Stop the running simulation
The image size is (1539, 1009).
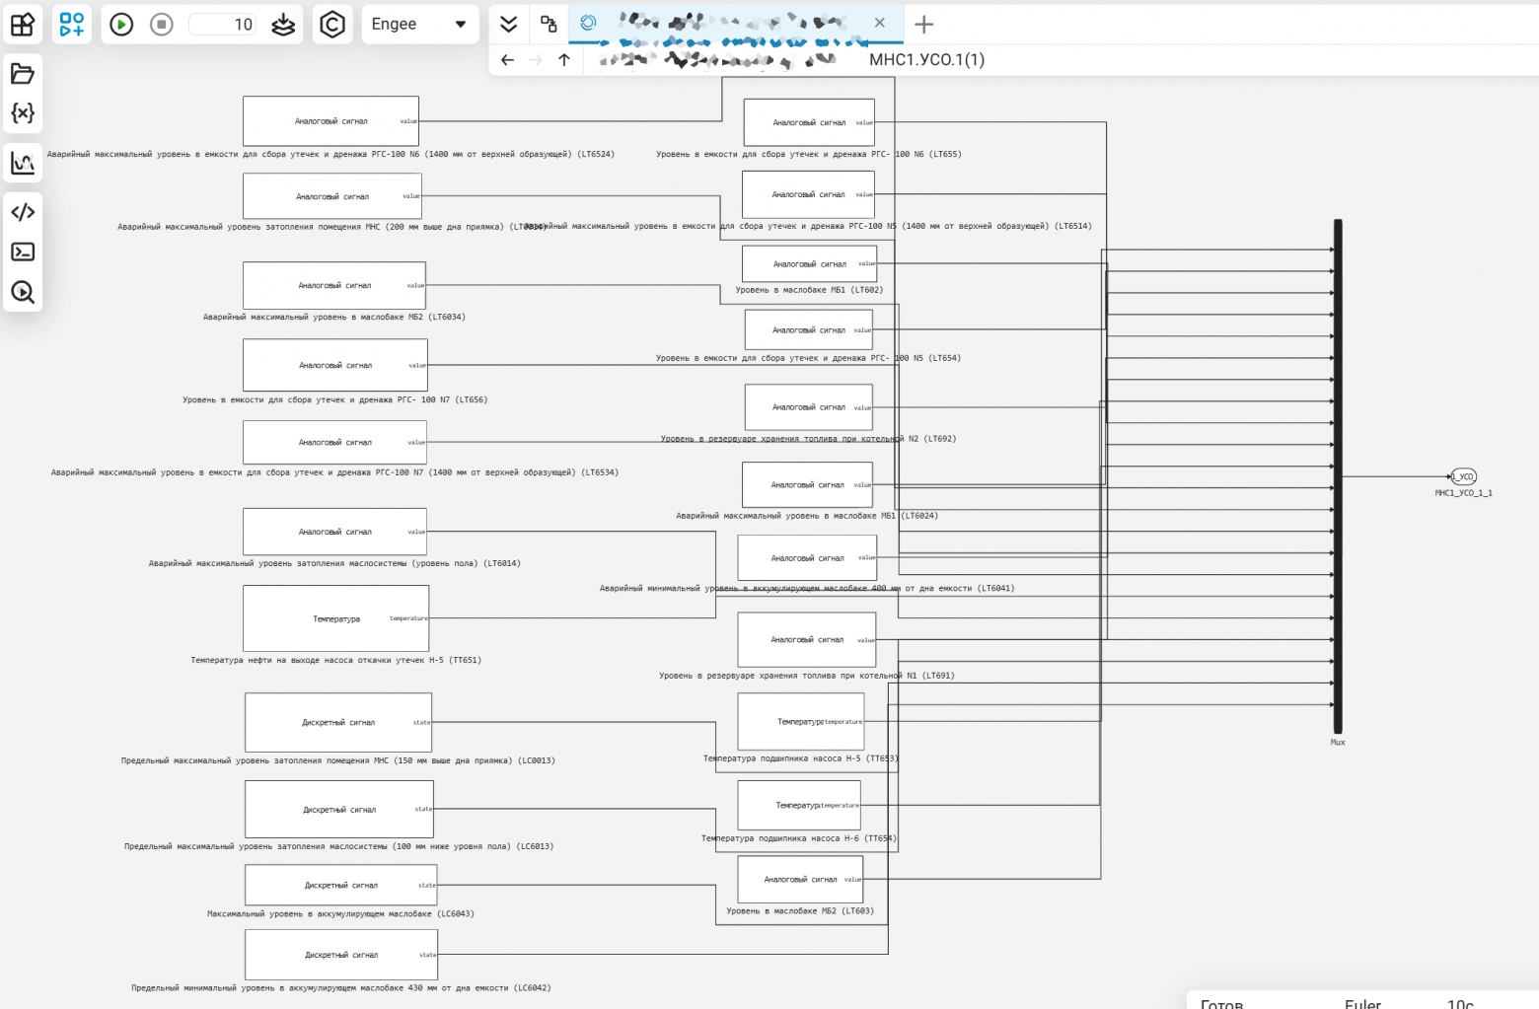tap(162, 25)
